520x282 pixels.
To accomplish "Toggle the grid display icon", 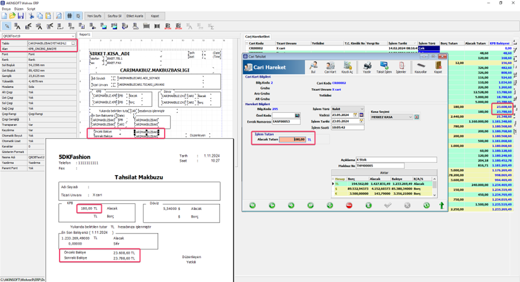I will [69, 16].
